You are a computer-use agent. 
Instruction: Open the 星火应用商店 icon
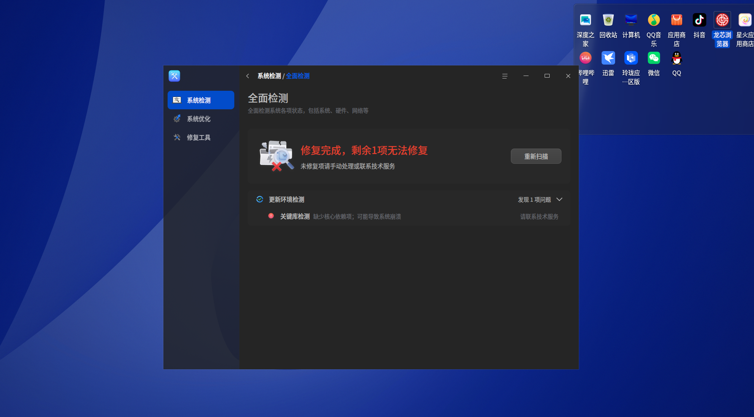pos(745,20)
